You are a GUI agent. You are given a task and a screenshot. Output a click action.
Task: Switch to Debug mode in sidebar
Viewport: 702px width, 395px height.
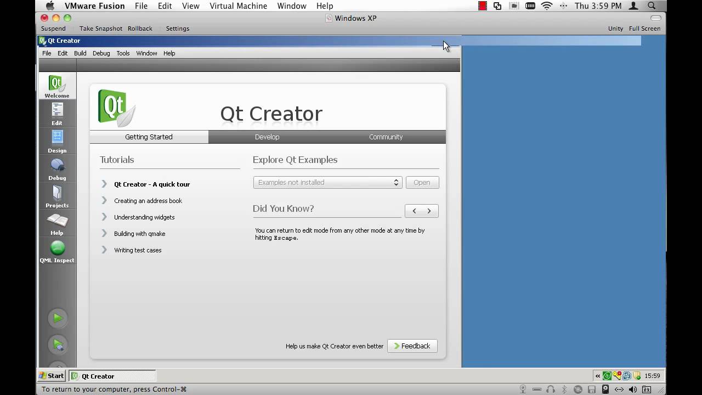(57, 169)
